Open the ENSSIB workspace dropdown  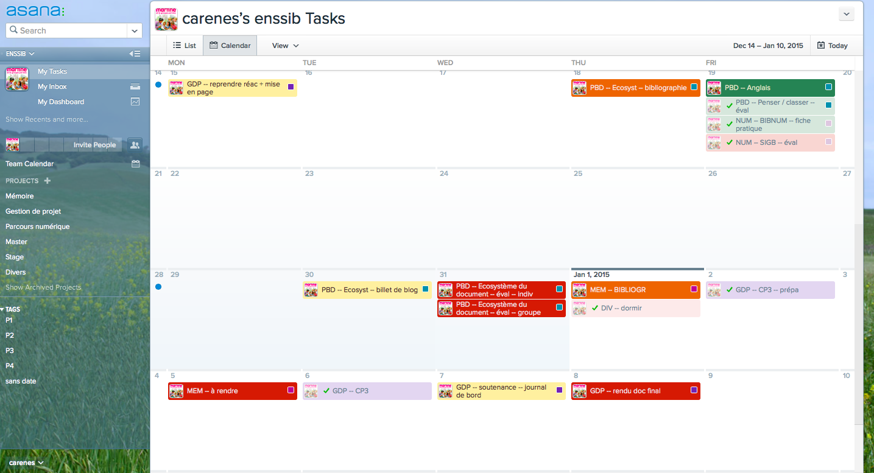[20, 54]
